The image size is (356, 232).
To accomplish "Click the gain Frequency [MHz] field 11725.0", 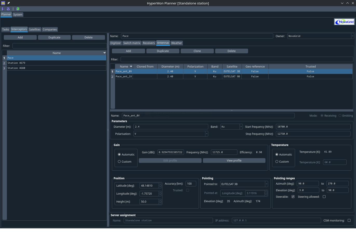I will 224,152.
